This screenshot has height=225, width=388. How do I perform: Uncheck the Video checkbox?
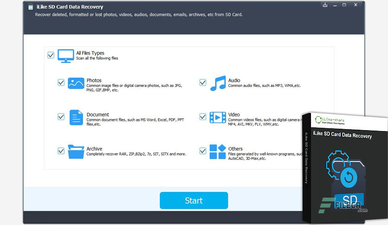click(x=203, y=117)
